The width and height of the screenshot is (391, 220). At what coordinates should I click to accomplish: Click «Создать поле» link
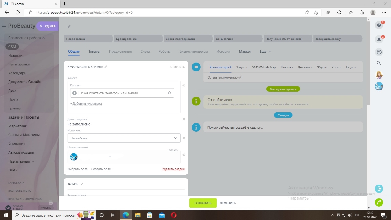pyautogui.click(x=101, y=169)
